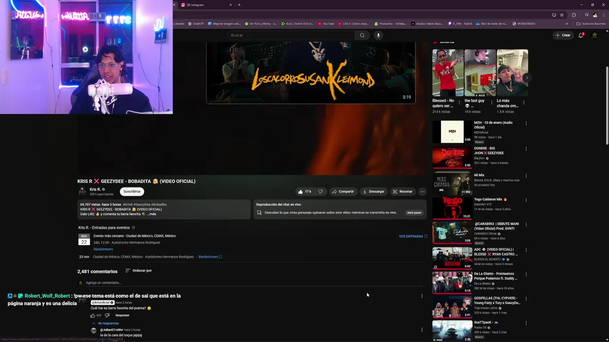The width and height of the screenshot is (609, 342).
Task: Click the Los Cacorros video preview
Action: pyautogui.click(x=311, y=73)
